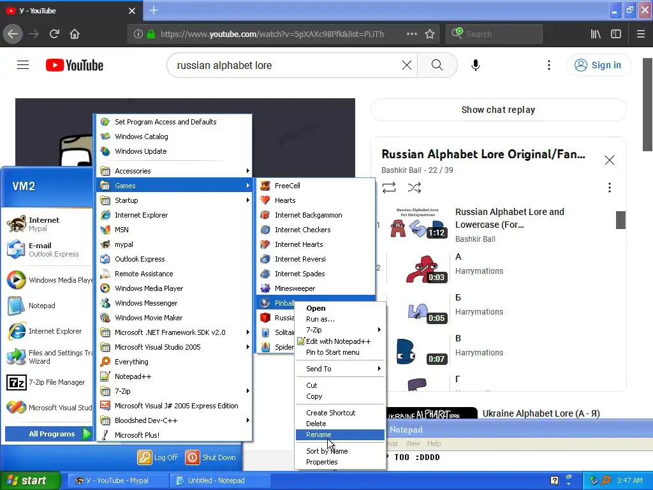Click the browser Back arrow button
This screenshot has width=653, height=490.
coord(13,34)
